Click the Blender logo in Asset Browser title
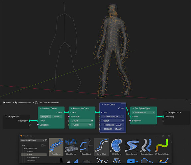Image resolution: width=191 pixels, height=165 pixels. point(21,136)
